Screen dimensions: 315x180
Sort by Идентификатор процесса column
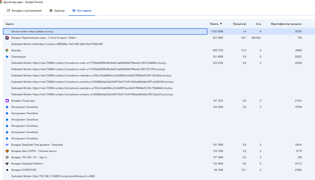[286, 24]
